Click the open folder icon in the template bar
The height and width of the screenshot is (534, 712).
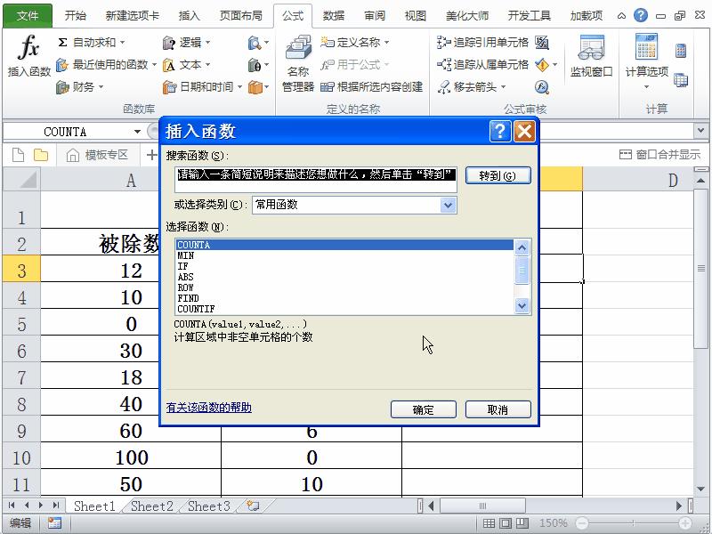(40, 155)
